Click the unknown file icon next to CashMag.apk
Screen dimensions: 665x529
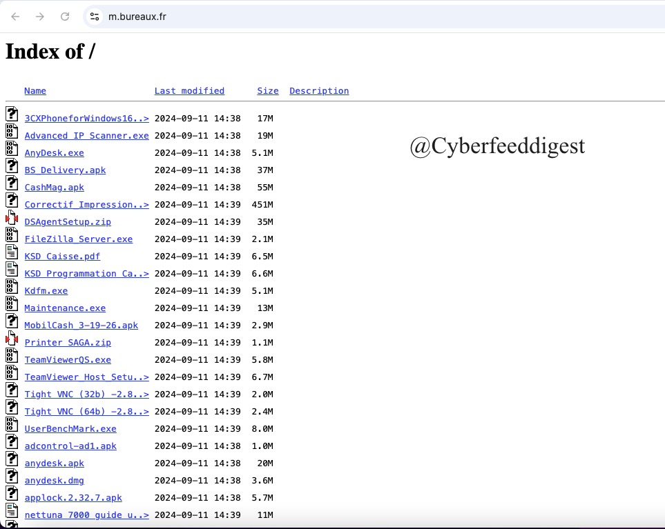(x=12, y=183)
